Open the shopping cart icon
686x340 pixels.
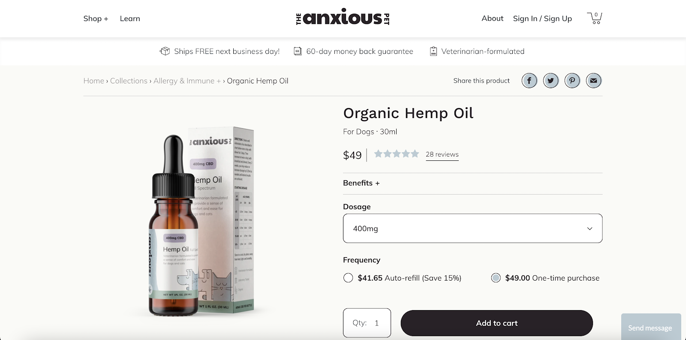[595, 18]
